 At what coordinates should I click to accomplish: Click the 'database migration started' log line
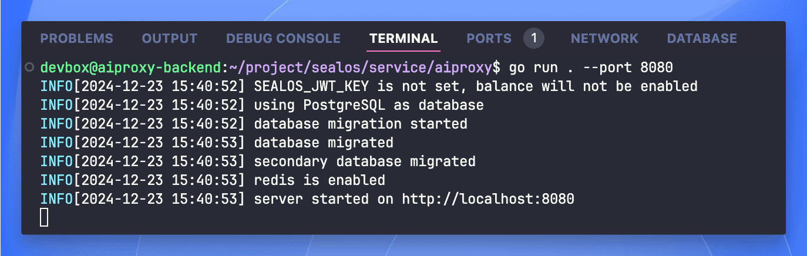(x=360, y=124)
